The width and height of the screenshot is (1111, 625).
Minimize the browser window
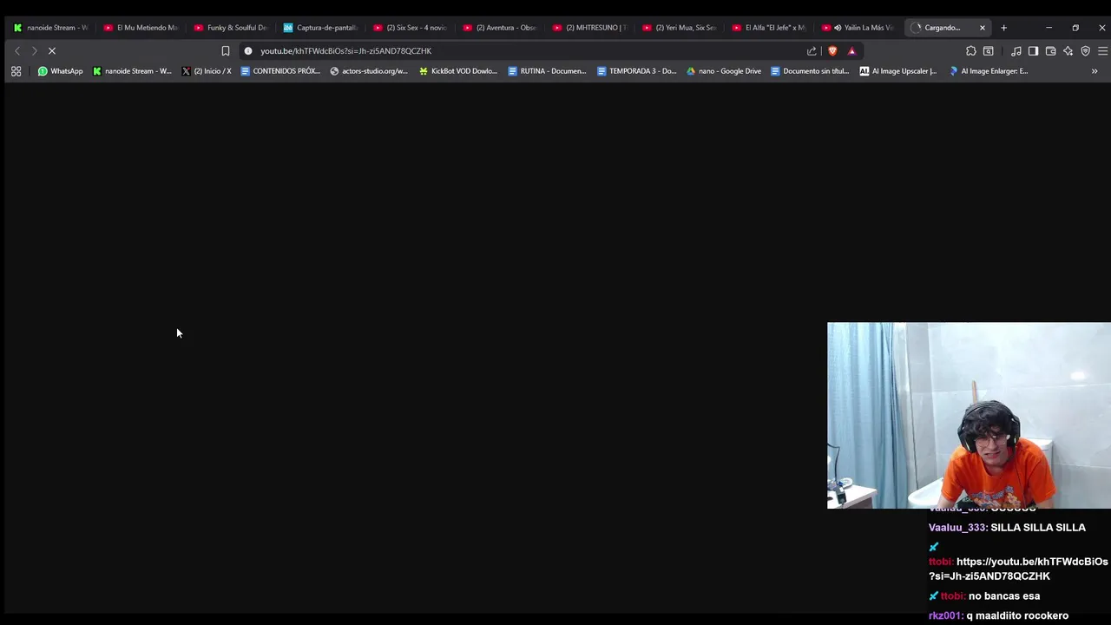[1049, 28]
